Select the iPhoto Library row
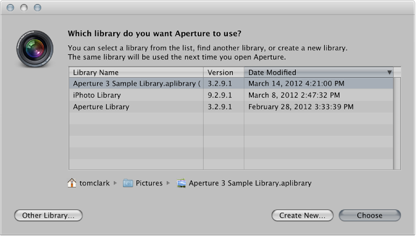Viewport: 416px width, 236px height. pyautogui.click(x=231, y=95)
